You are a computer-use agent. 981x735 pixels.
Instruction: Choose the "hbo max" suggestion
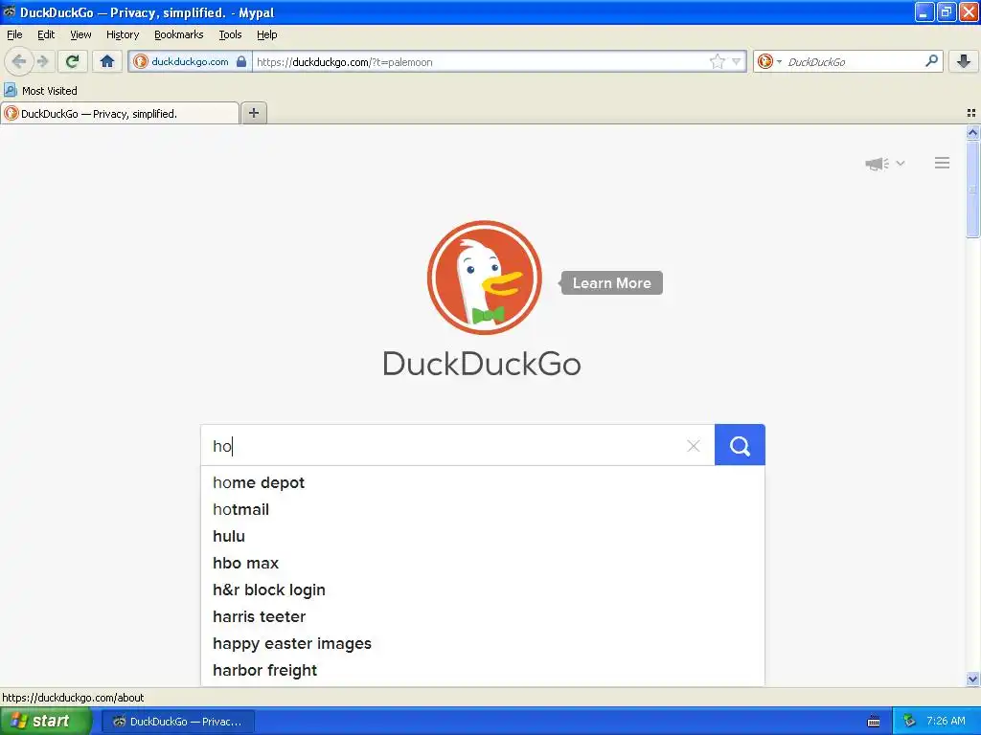click(x=483, y=563)
